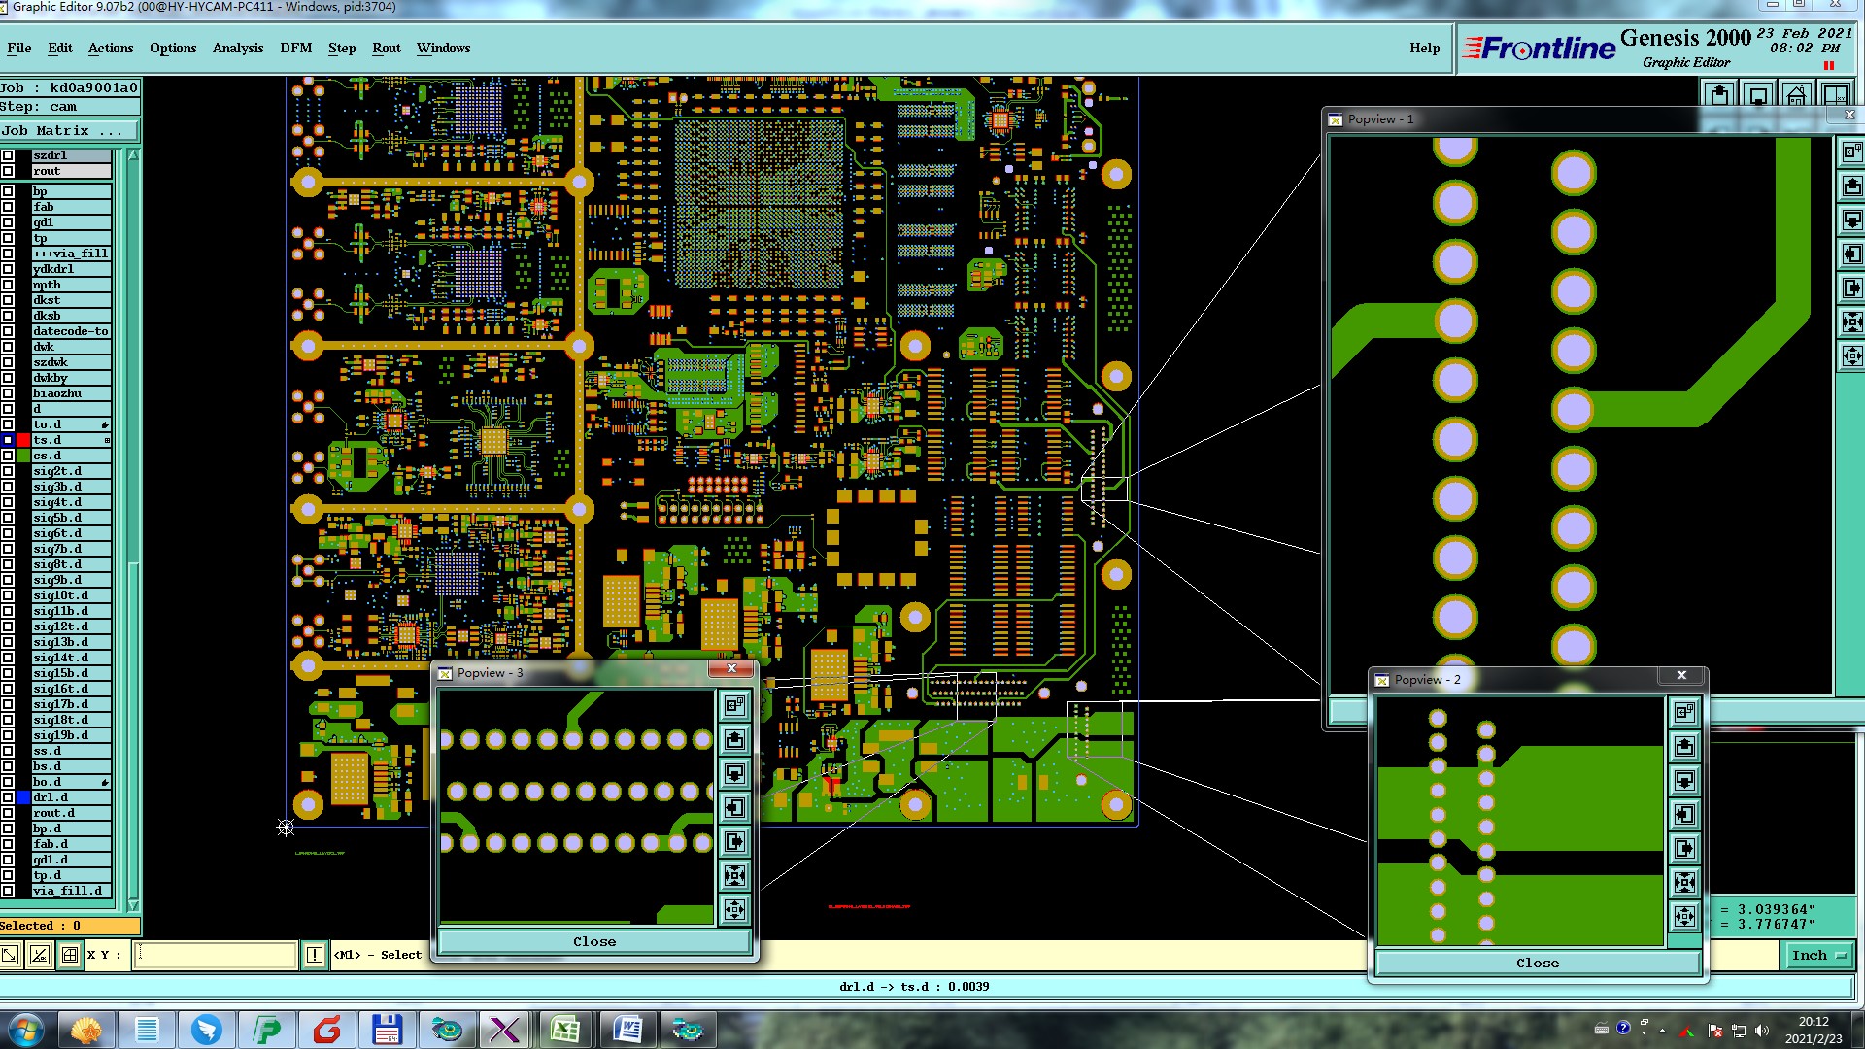
Task: Click the pan right icon in Popview 2
Action: [x=1684, y=849]
